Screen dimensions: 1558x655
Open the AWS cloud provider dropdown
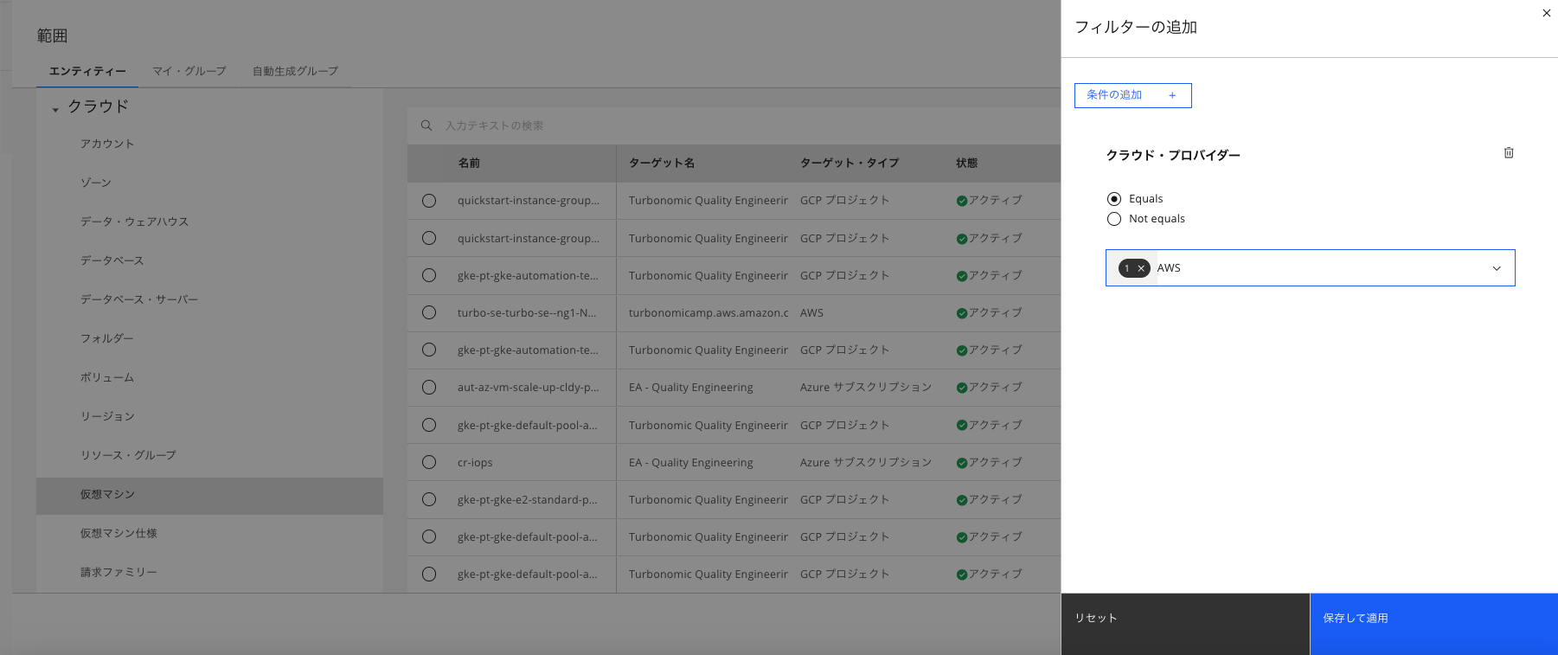(1496, 268)
